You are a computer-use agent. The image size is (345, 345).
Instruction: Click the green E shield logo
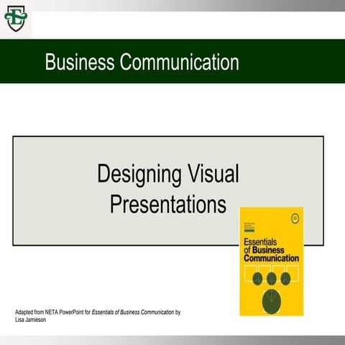pos(16,18)
